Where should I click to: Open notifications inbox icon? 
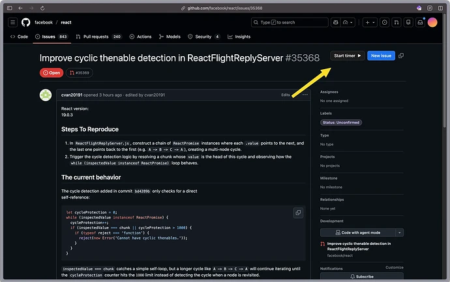pyautogui.click(x=420, y=22)
